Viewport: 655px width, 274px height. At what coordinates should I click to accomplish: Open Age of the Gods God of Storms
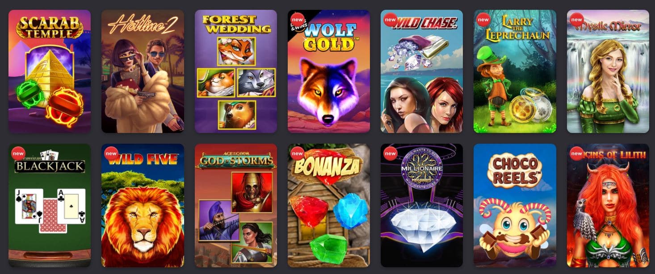(x=236, y=205)
